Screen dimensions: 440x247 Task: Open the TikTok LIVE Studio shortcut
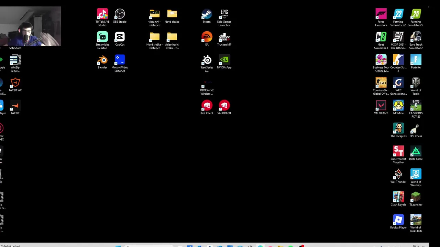point(102,14)
